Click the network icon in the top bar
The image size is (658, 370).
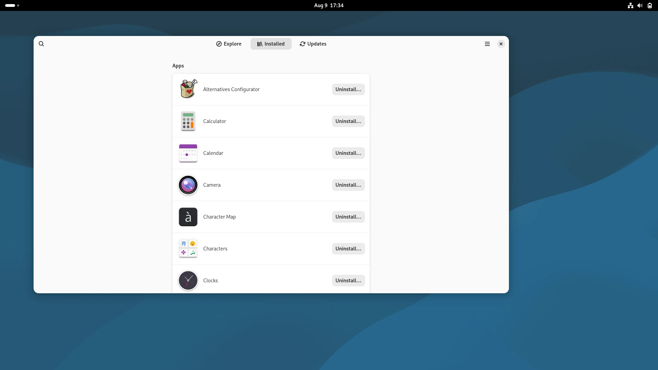(630, 5)
